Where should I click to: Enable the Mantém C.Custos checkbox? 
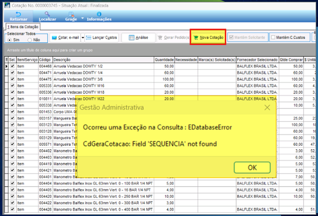[x=273, y=37]
